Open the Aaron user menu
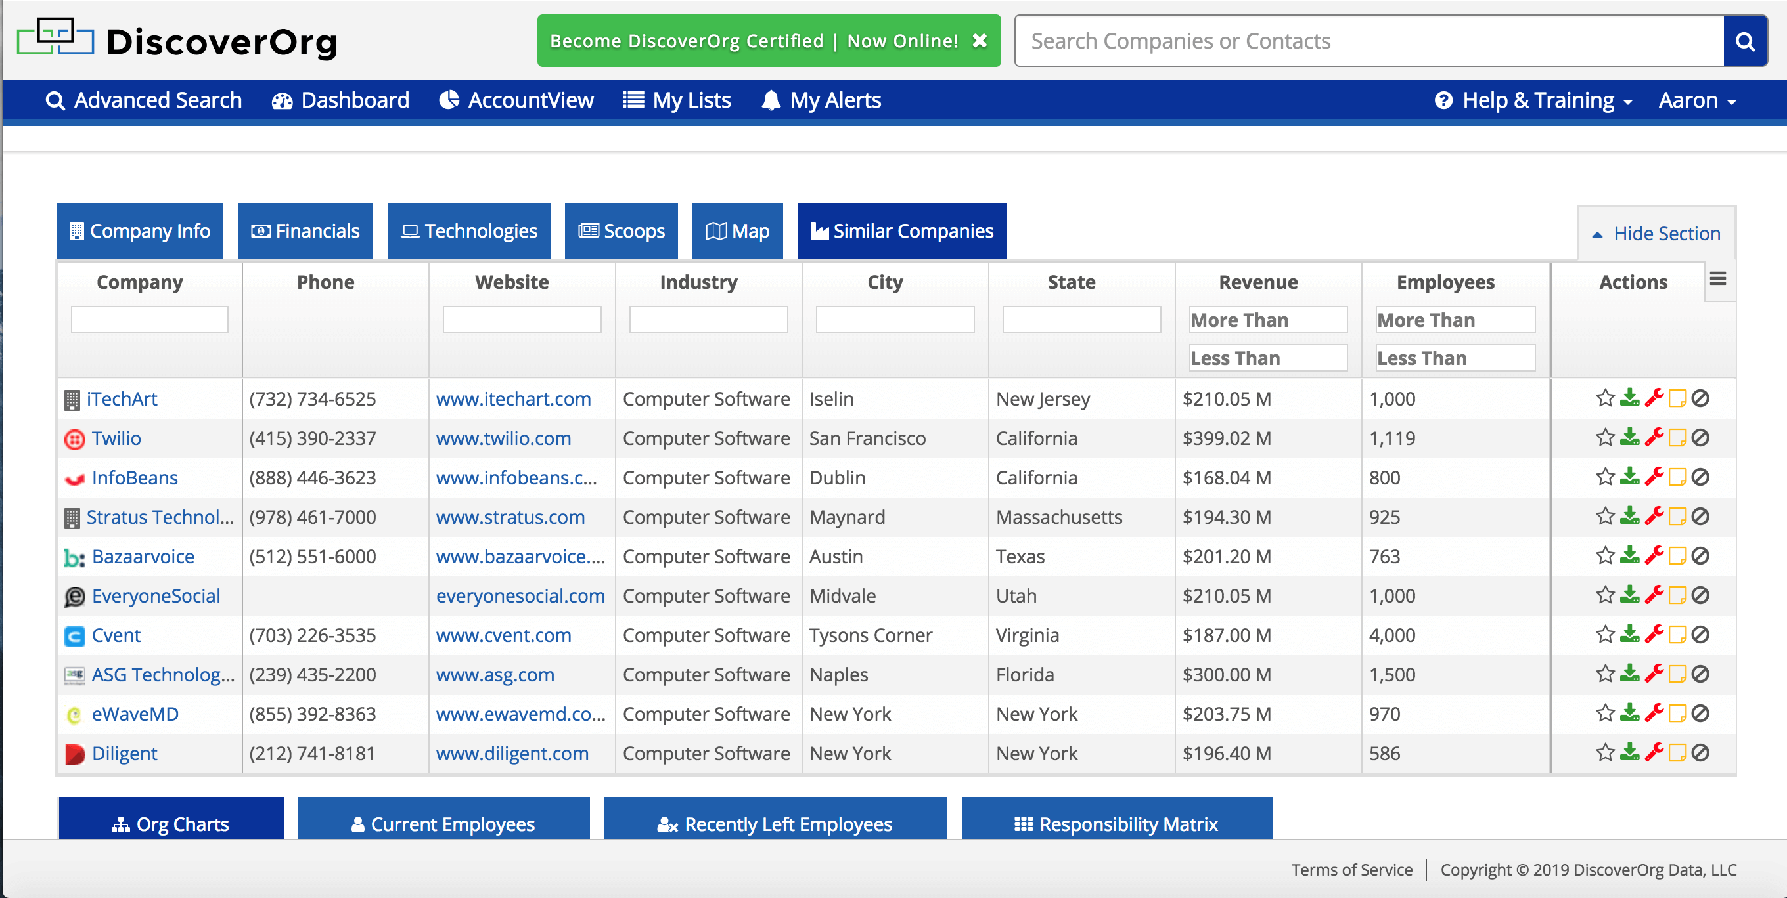The image size is (1787, 898). 1698,100
